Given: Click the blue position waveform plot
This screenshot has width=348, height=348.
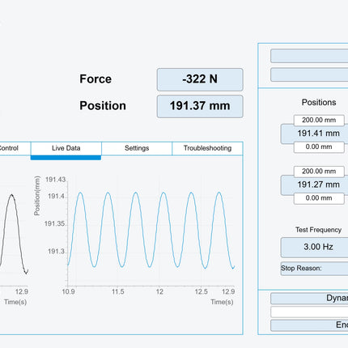Looking at the screenshot, I should pyautogui.click(x=151, y=231).
